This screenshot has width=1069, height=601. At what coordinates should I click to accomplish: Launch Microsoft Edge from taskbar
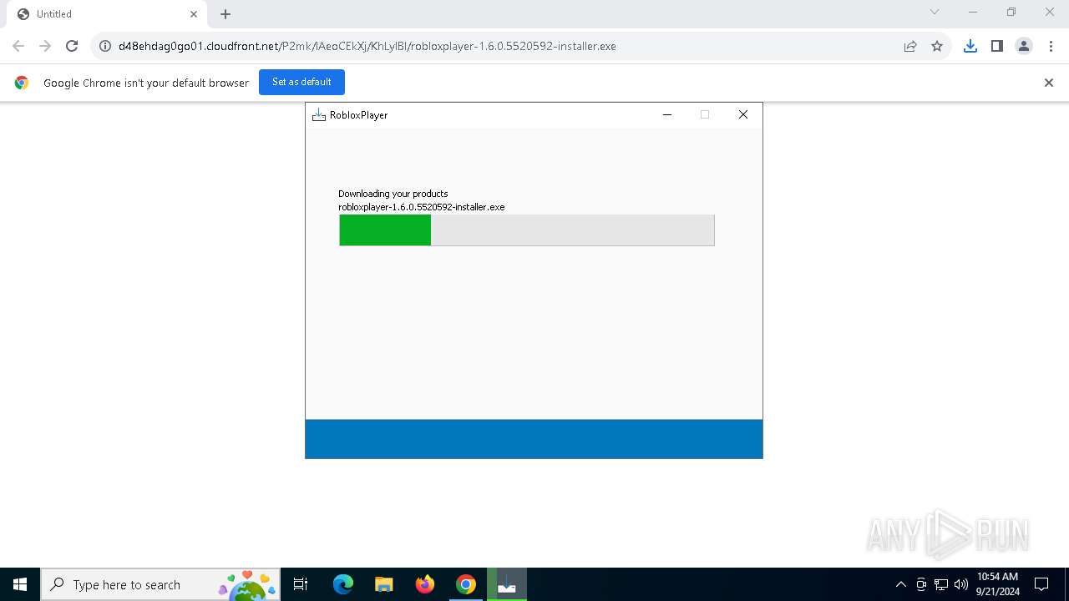click(x=343, y=584)
